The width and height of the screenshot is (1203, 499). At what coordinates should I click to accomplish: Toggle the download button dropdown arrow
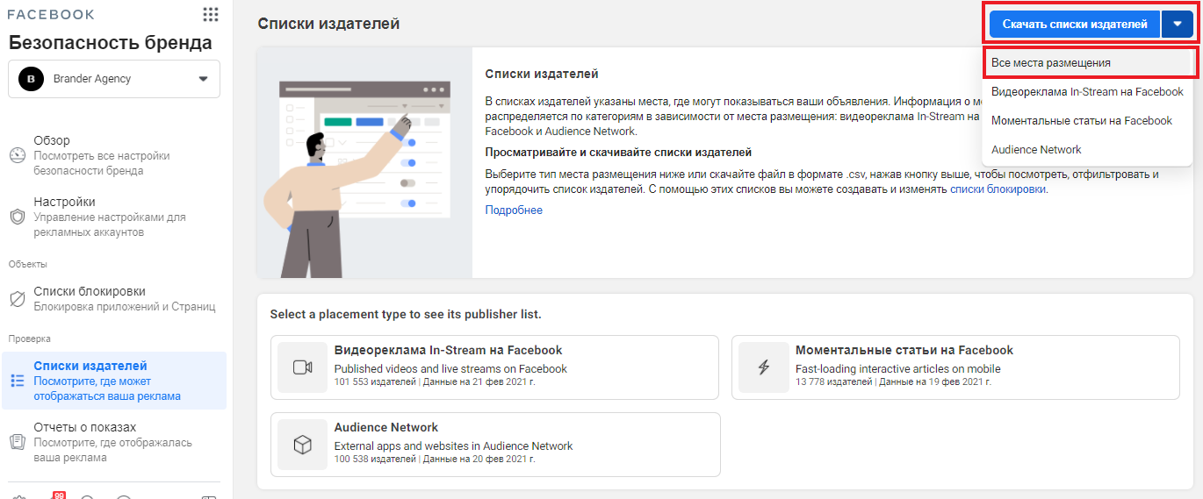tap(1177, 25)
